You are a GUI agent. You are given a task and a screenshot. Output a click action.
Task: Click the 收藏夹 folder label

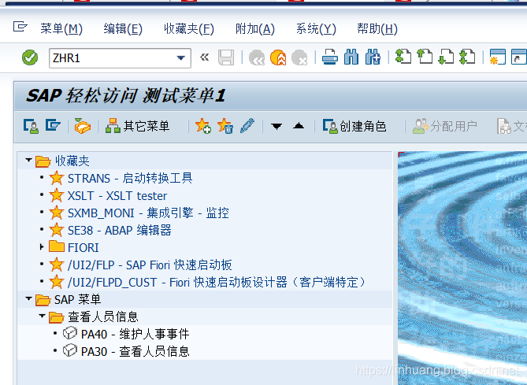coord(72,161)
